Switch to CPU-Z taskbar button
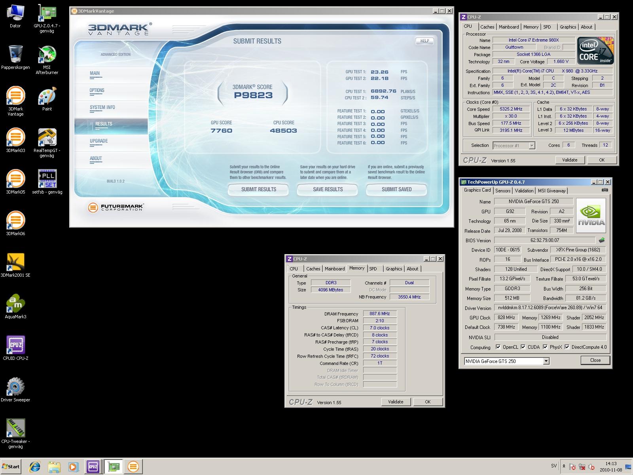Screen dimensions: 633x475 93,467
